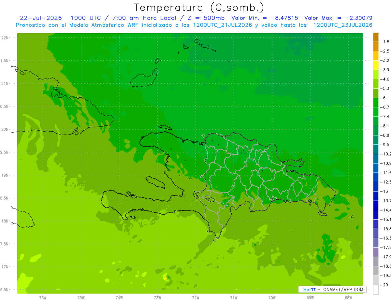Screen dimensions: 391x302
Task: Click the "68W" longitude label
Action: [x=348, y=297]
